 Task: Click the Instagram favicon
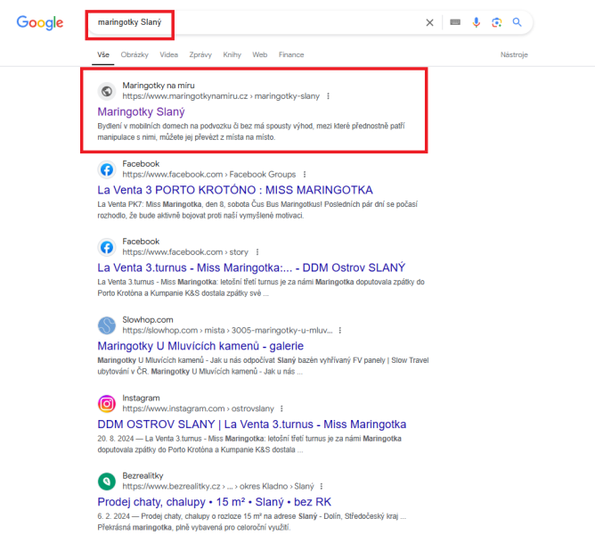[x=107, y=404]
